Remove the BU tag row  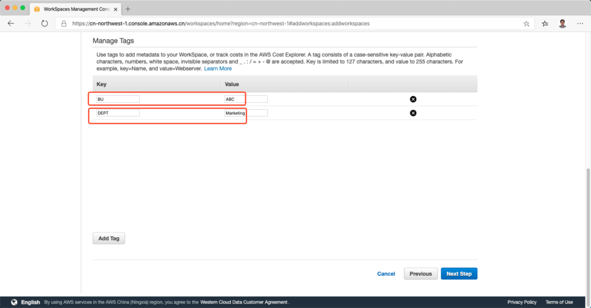click(413, 99)
